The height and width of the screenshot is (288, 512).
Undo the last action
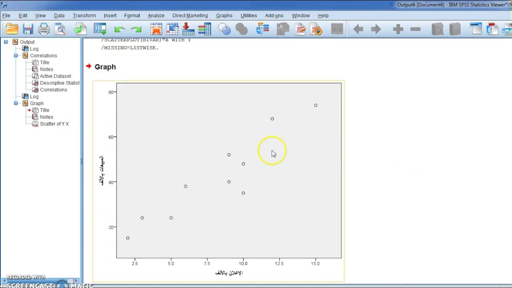[120, 29]
